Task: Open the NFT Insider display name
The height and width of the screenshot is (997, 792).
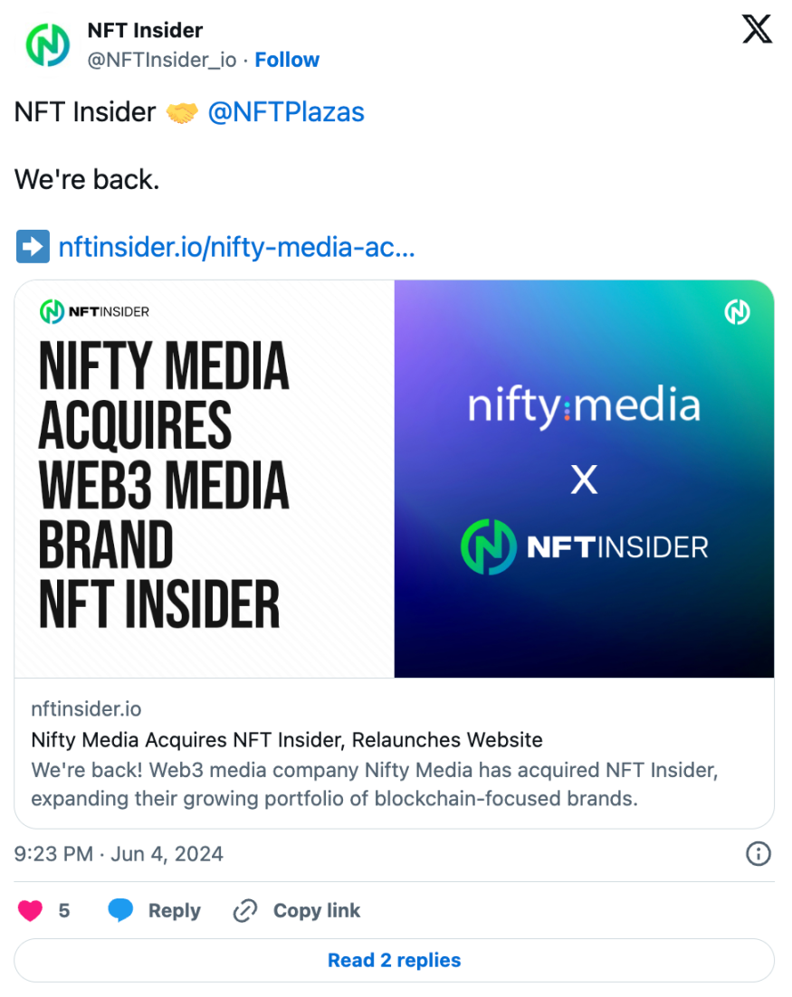Action: [x=145, y=30]
